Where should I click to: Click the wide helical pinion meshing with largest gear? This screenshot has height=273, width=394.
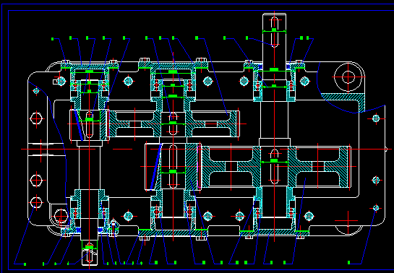[173, 167]
